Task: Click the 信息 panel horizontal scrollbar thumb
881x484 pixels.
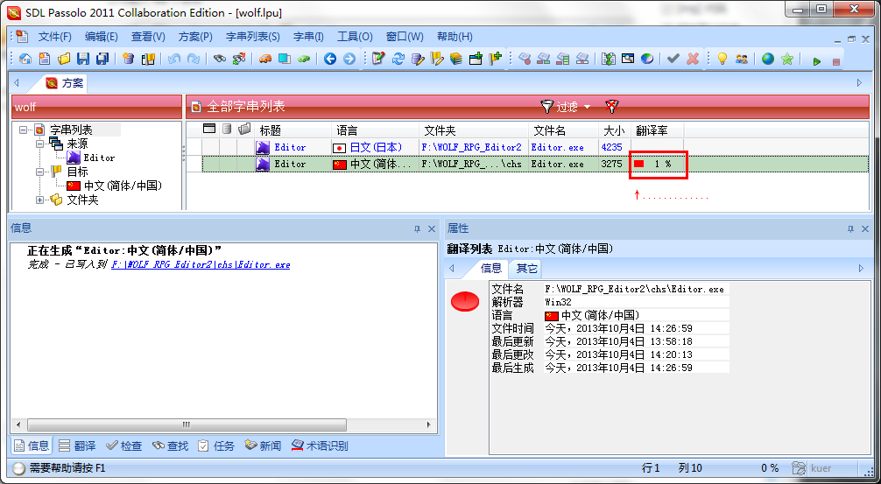Action: pyautogui.click(x=186, y=424)
